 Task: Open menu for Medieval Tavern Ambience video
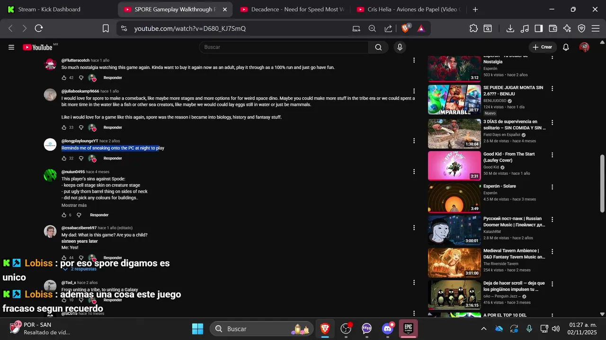pyautogui.click(x=552, y=252)
